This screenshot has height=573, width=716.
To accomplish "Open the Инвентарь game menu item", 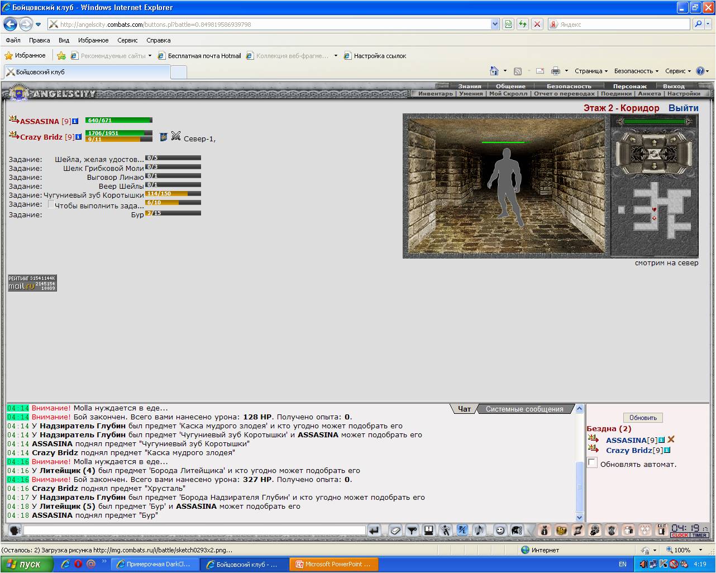I will pyautogui.click(x=436, y=93).
